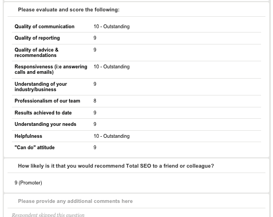Click the additional comments section heading

[x=75, y=201]
